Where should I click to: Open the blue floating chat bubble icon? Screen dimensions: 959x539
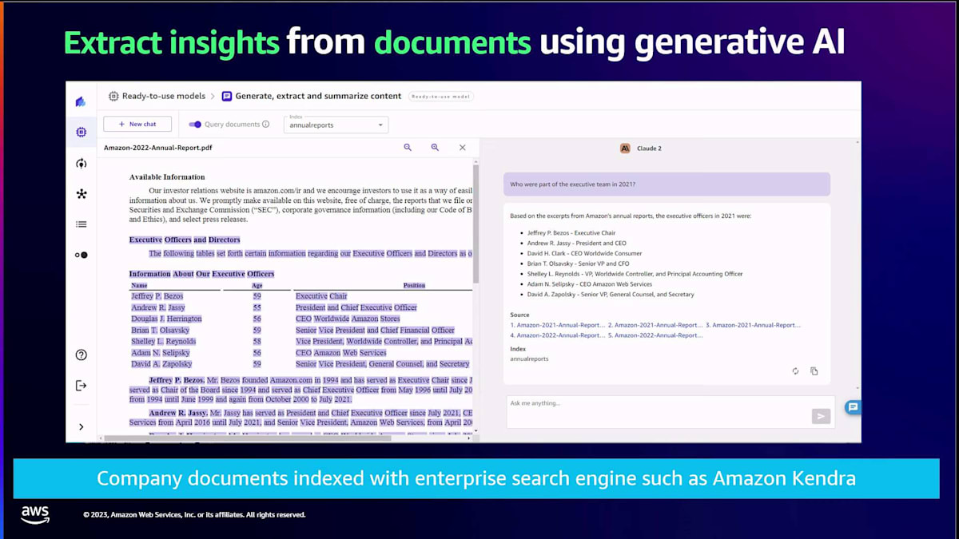coord(853,407)
